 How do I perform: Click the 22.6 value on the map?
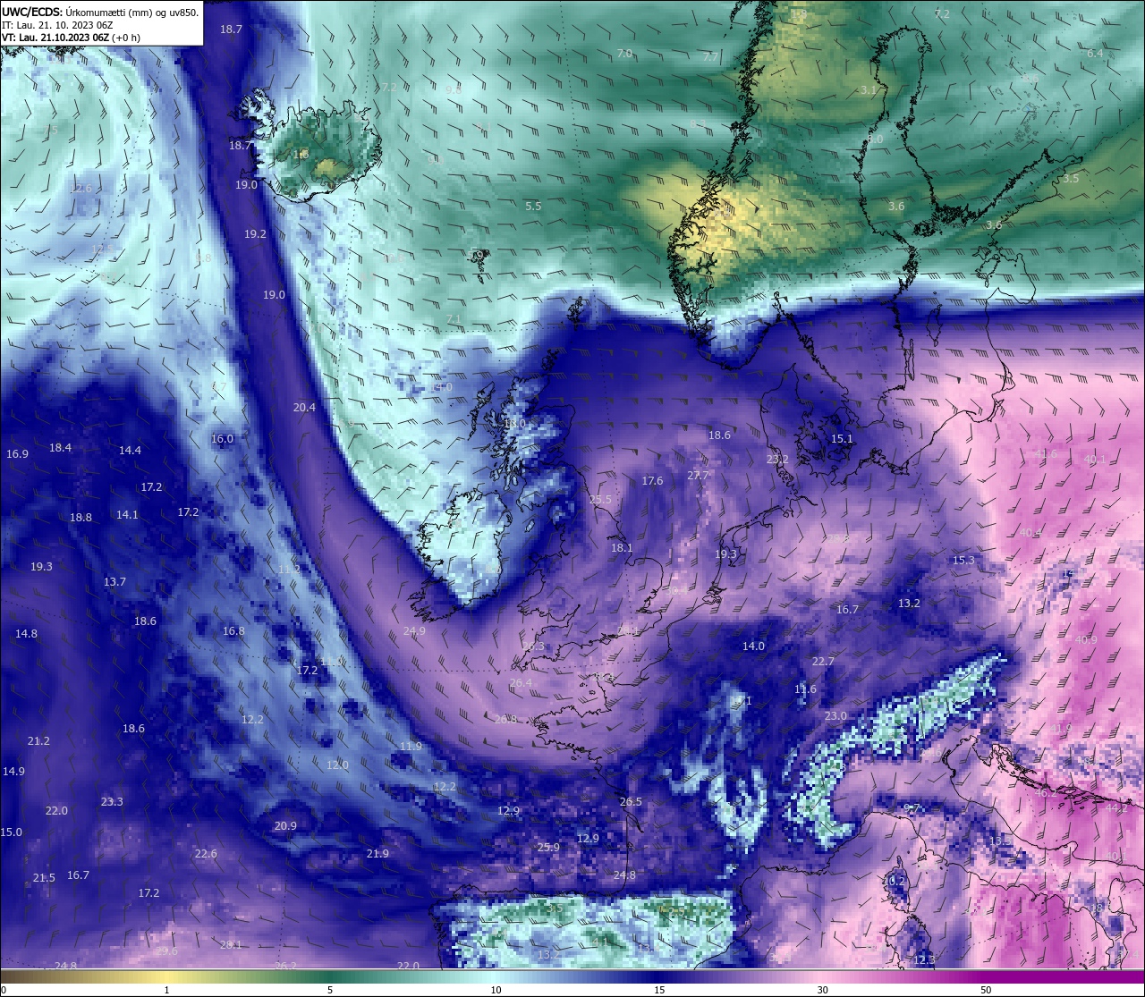[x=206, y=854]
